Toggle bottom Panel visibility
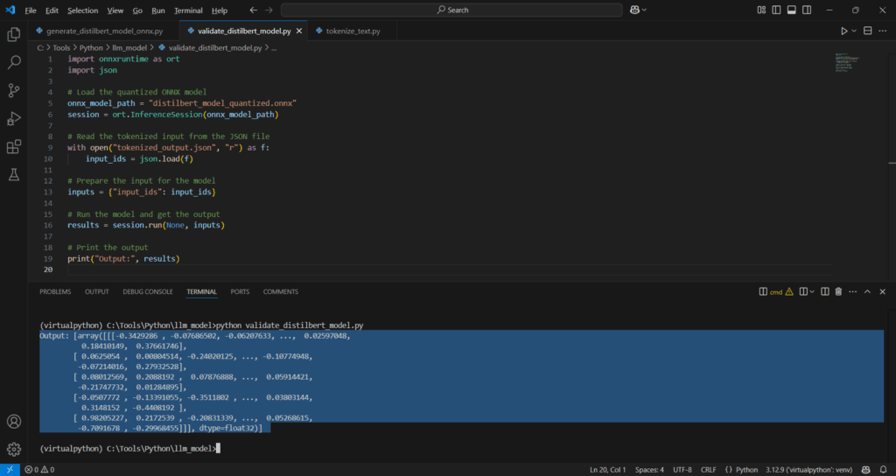Image resolution: width=896 pixels, height=476 pixels. click(x=791, y=10)
